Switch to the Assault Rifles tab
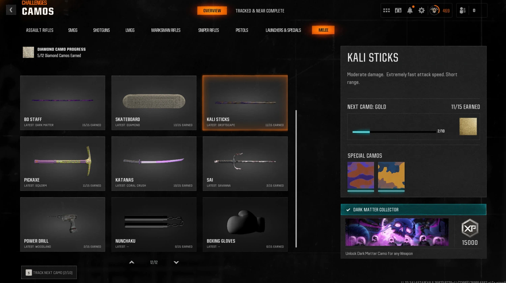This screenshot has height=283, width=506. click(x=40, y=30)
